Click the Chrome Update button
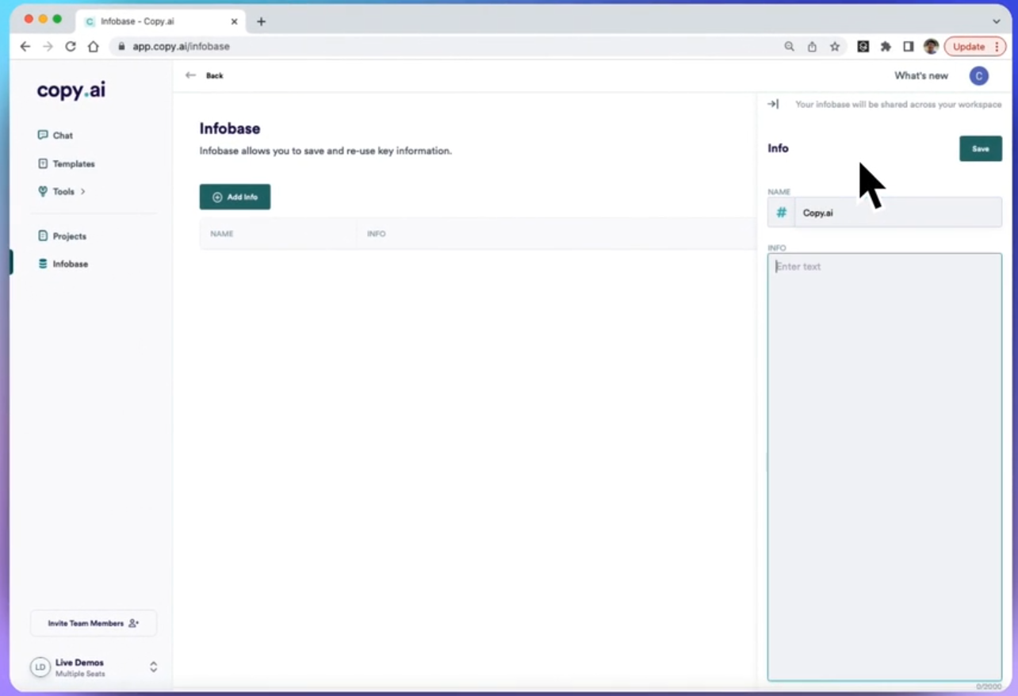The width and height of the screenshot is (1018, 696). click(975, 47)
